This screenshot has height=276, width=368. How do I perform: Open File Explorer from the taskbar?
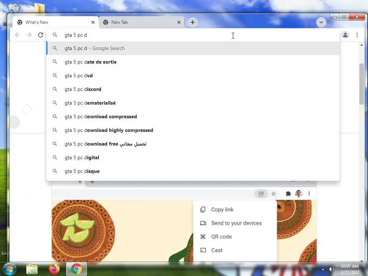tap(32, 269)
